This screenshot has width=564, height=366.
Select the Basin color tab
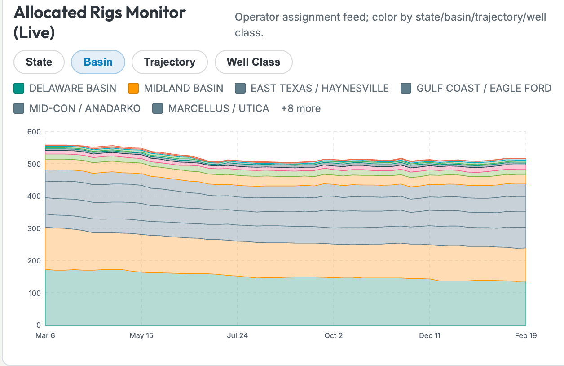pos(98,62)
